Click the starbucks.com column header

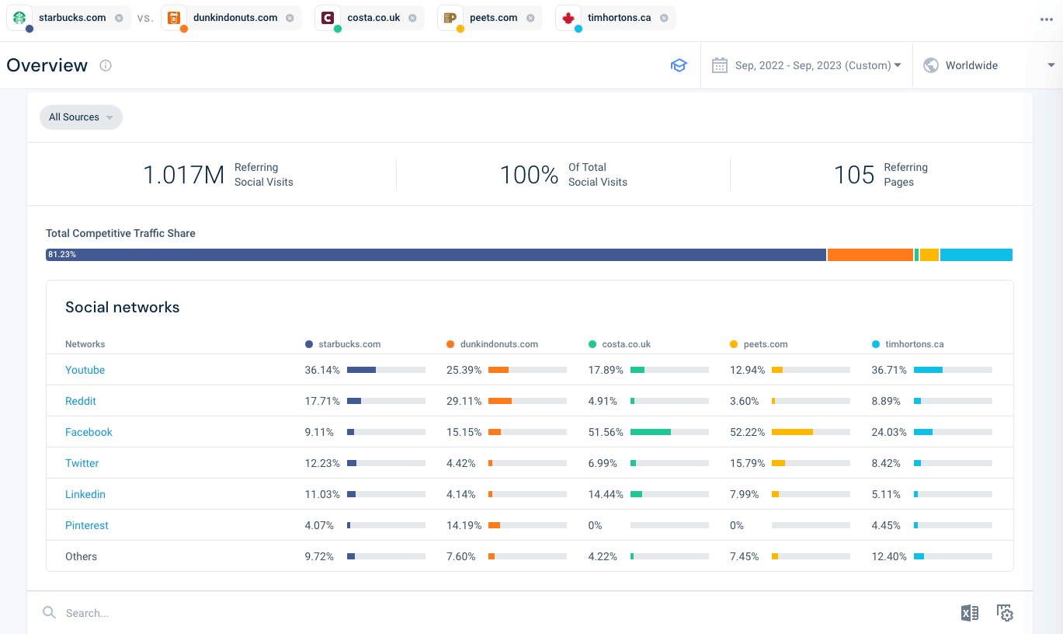point(342,344)
